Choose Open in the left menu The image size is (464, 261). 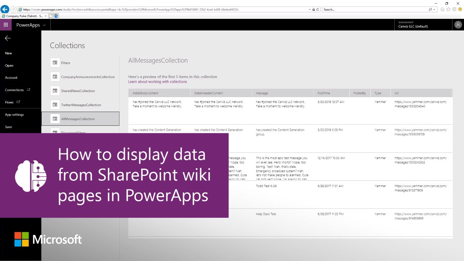tap(9, 66)
